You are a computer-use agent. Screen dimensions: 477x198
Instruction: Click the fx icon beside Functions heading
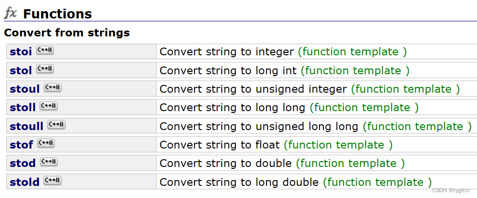click(x=10, y=14)
